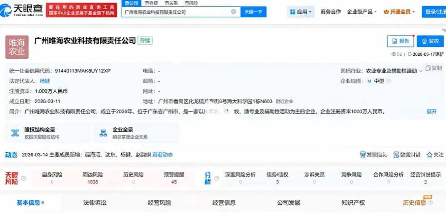Click the 附近企业 tag next to address
Viewport: 446px width, 214px height.
pyautogui.click(x=285, y=102)
